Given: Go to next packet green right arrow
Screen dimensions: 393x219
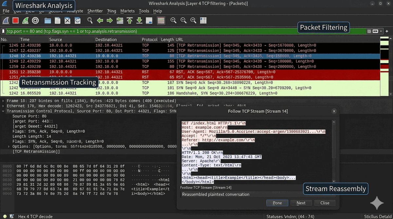Looking at the screenshot, I should tap(110, 21).
